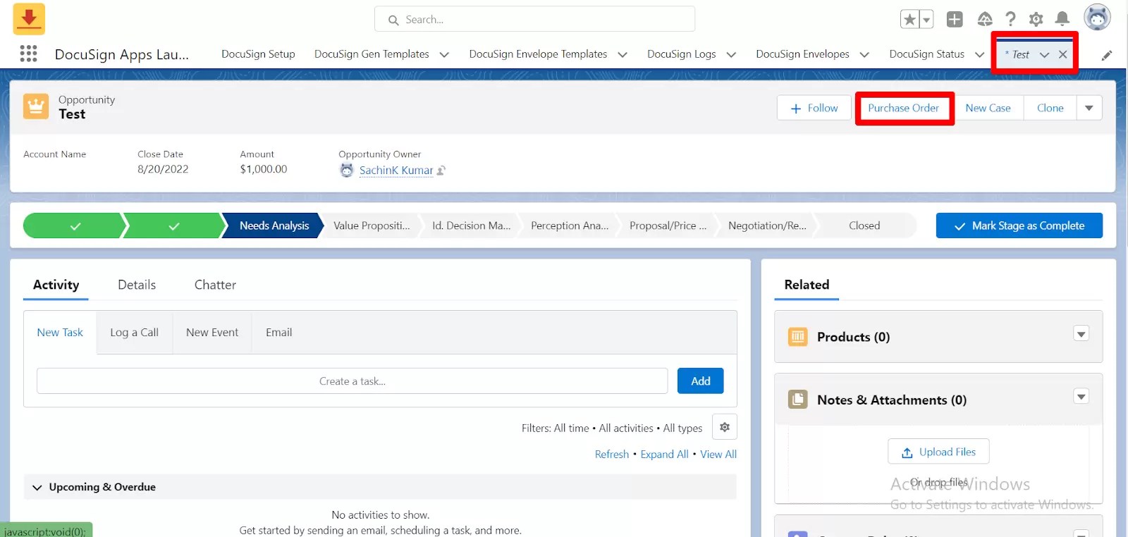Screen dimensions: 1128x537
Task: Click the Add task button
Action: coord(700,381)
